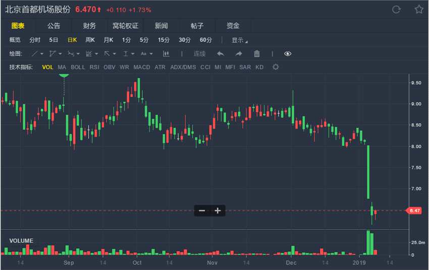
Task: Open the 资金 capital tab
Action: click(233, 26)
